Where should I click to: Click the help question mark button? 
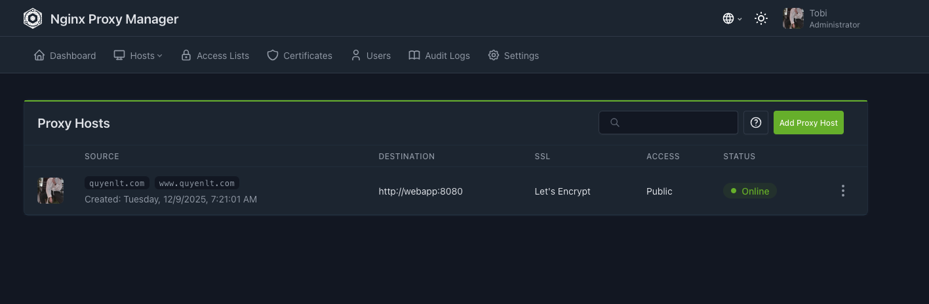coord(755,123)
